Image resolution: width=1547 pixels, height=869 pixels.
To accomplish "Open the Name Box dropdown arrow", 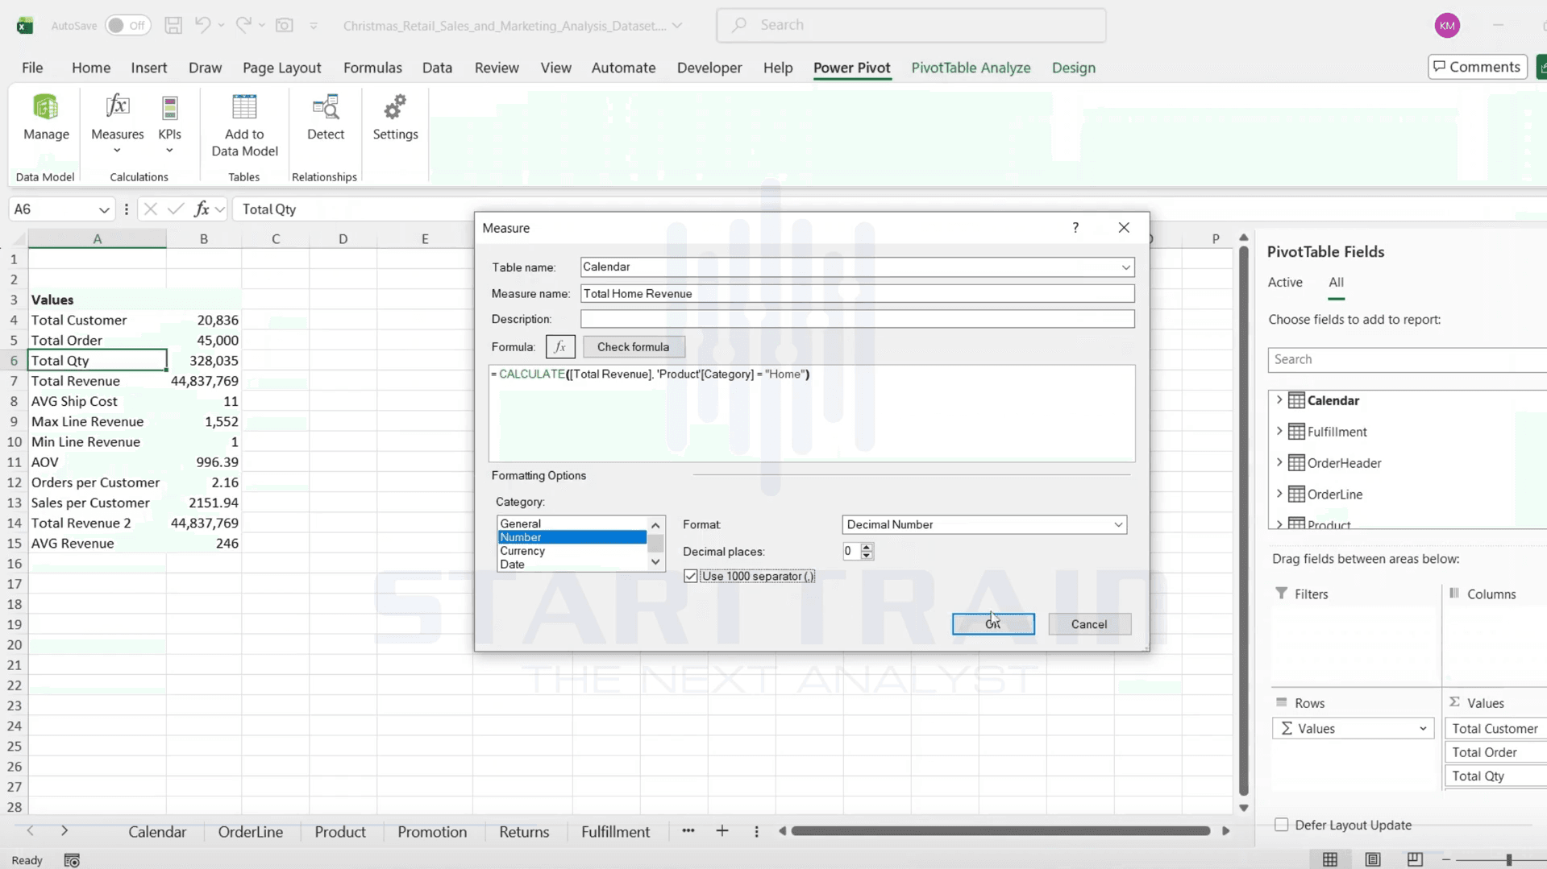I will click(104, 209).
